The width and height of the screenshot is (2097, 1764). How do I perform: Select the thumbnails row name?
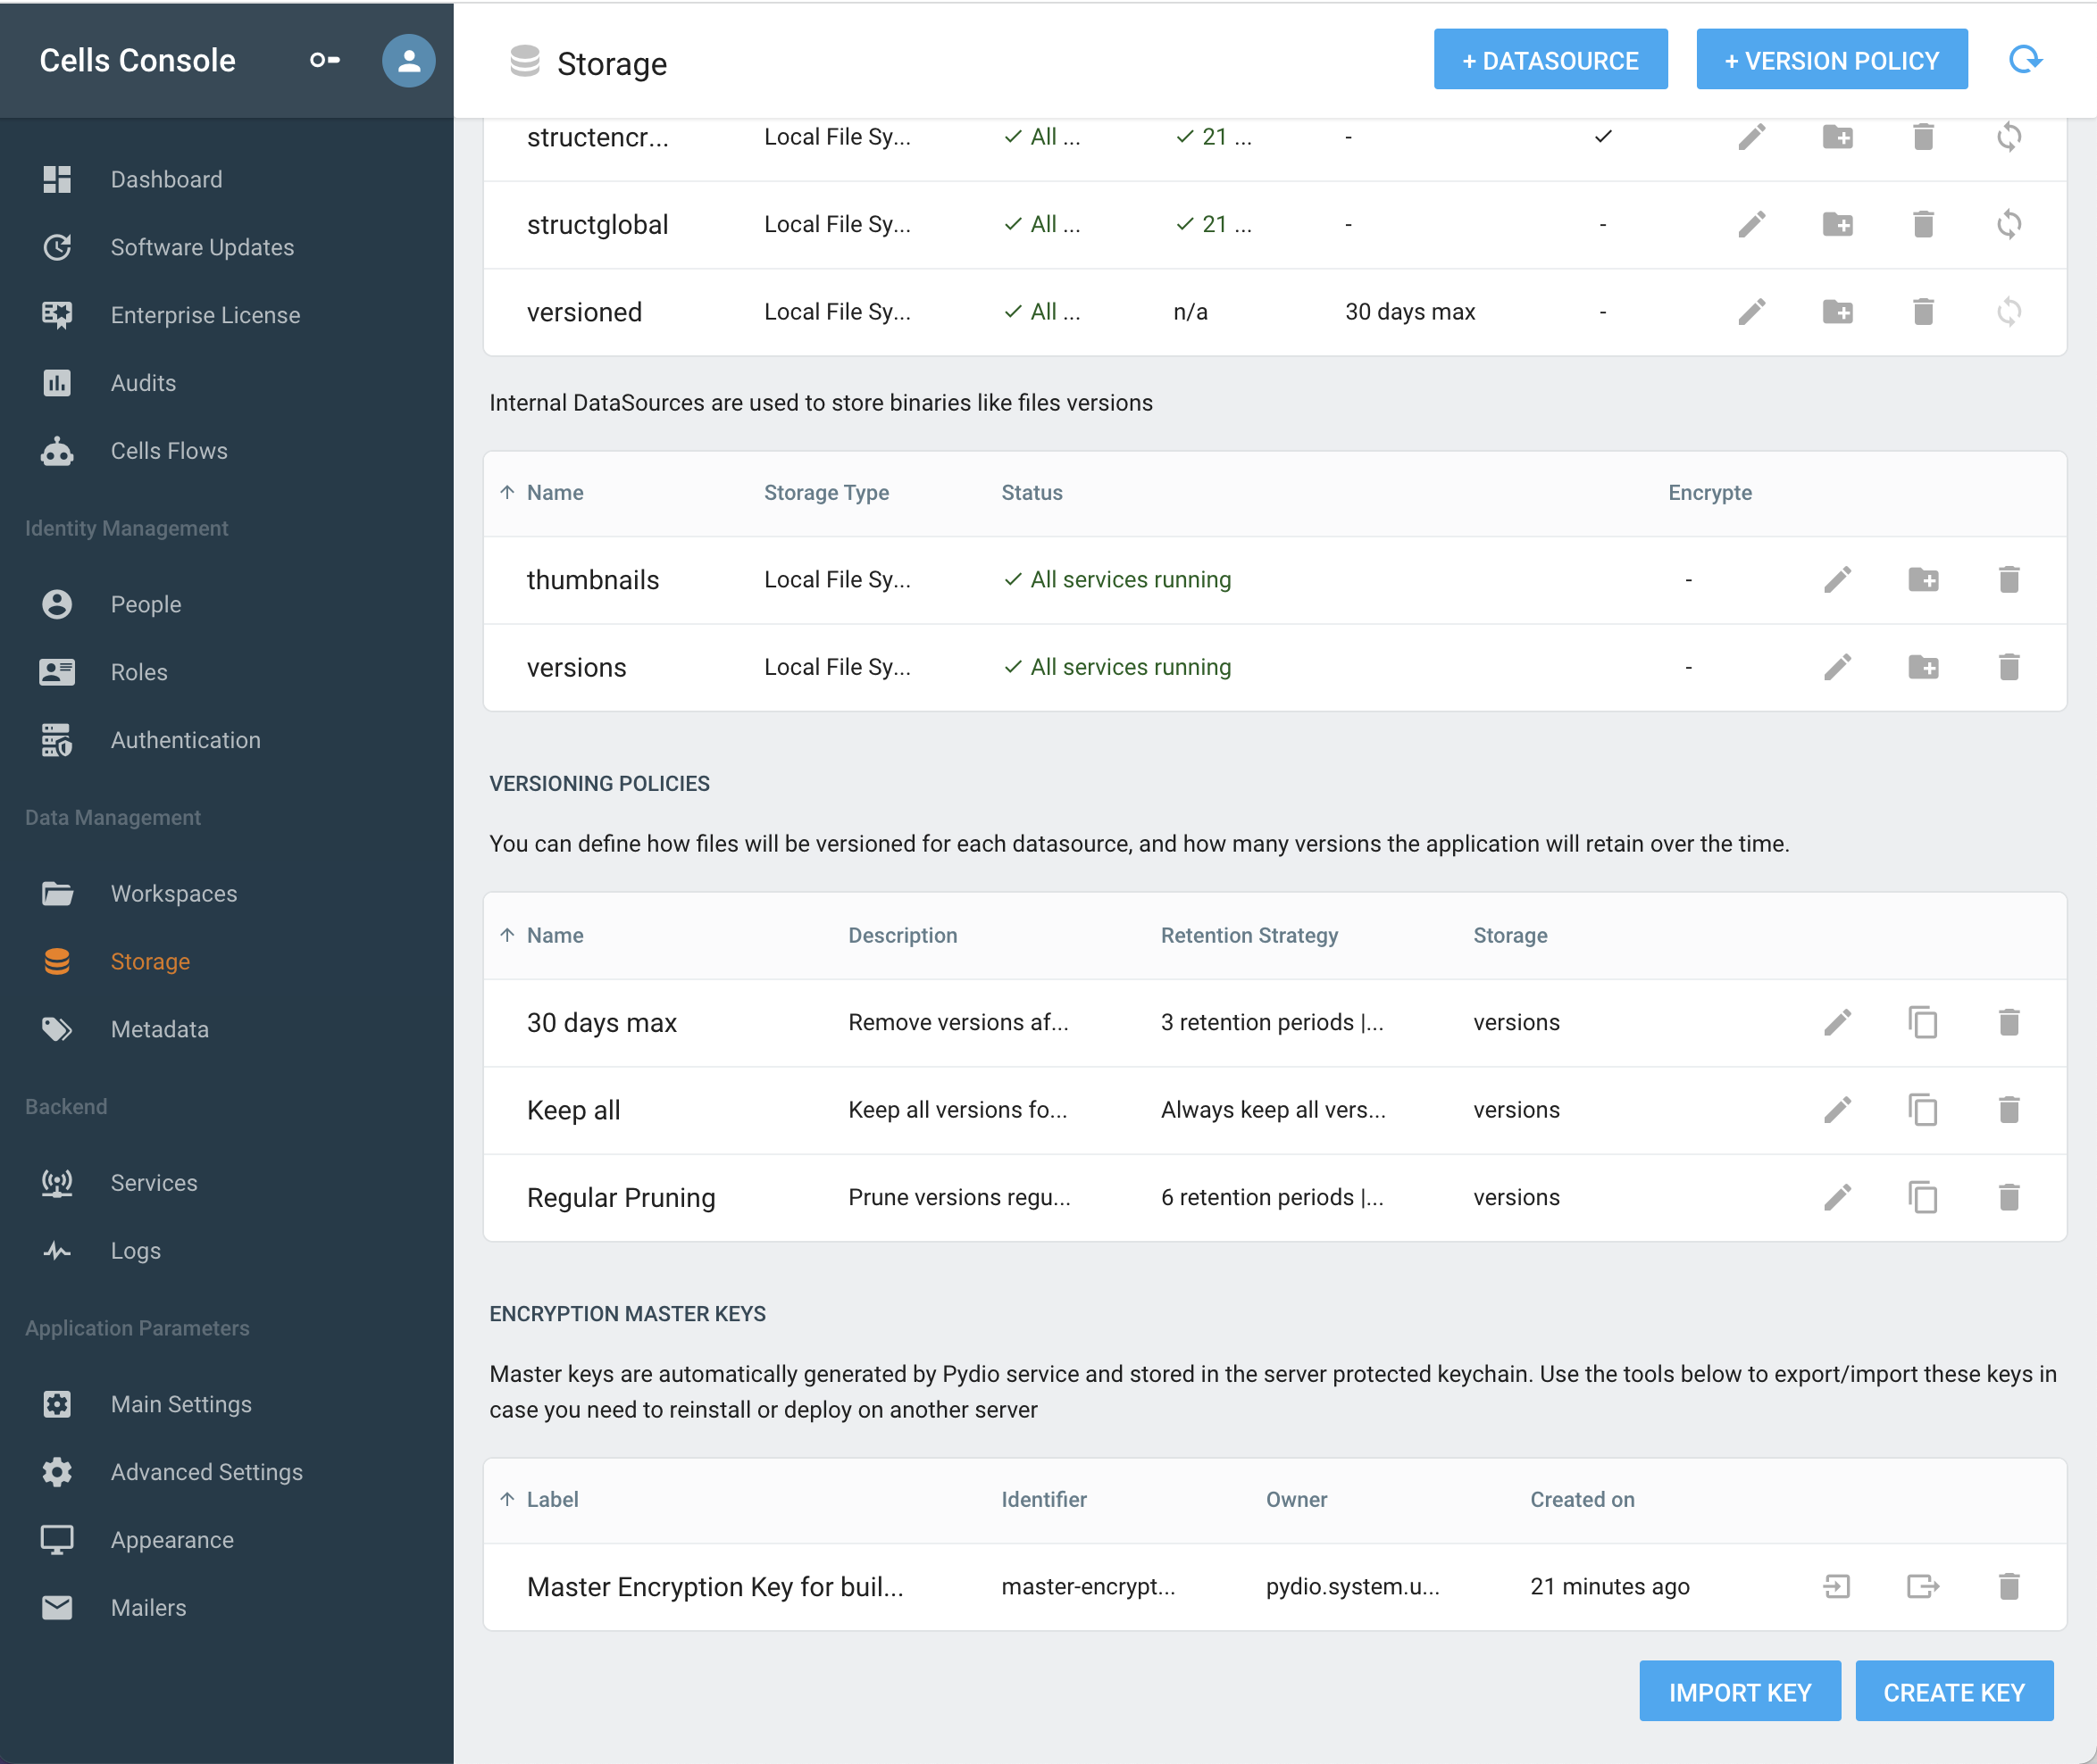[x=592, y=580]
